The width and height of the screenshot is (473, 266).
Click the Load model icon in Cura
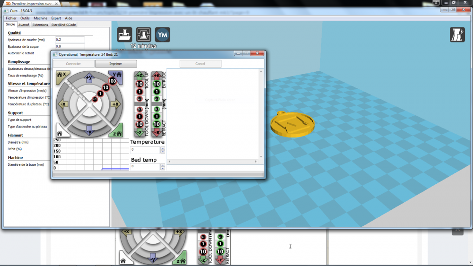pyautogui.click(x=124, y=34)
